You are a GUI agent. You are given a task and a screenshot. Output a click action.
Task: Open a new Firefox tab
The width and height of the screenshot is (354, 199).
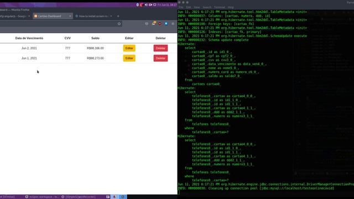(118, 16)
